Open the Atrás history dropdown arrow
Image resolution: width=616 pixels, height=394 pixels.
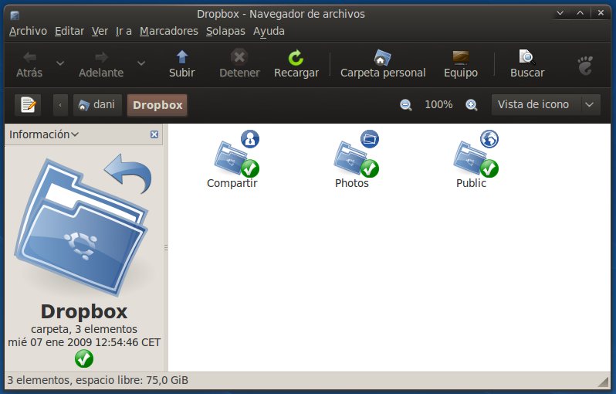pyautogui.click(x=60, y=63)
